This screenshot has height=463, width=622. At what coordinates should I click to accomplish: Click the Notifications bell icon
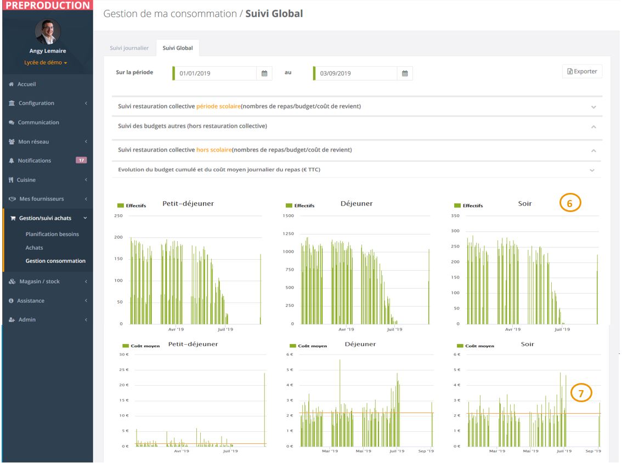coord(12,161)
